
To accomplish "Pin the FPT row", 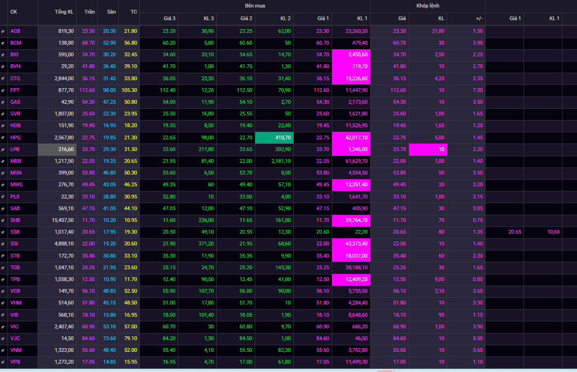I will 3,91.
